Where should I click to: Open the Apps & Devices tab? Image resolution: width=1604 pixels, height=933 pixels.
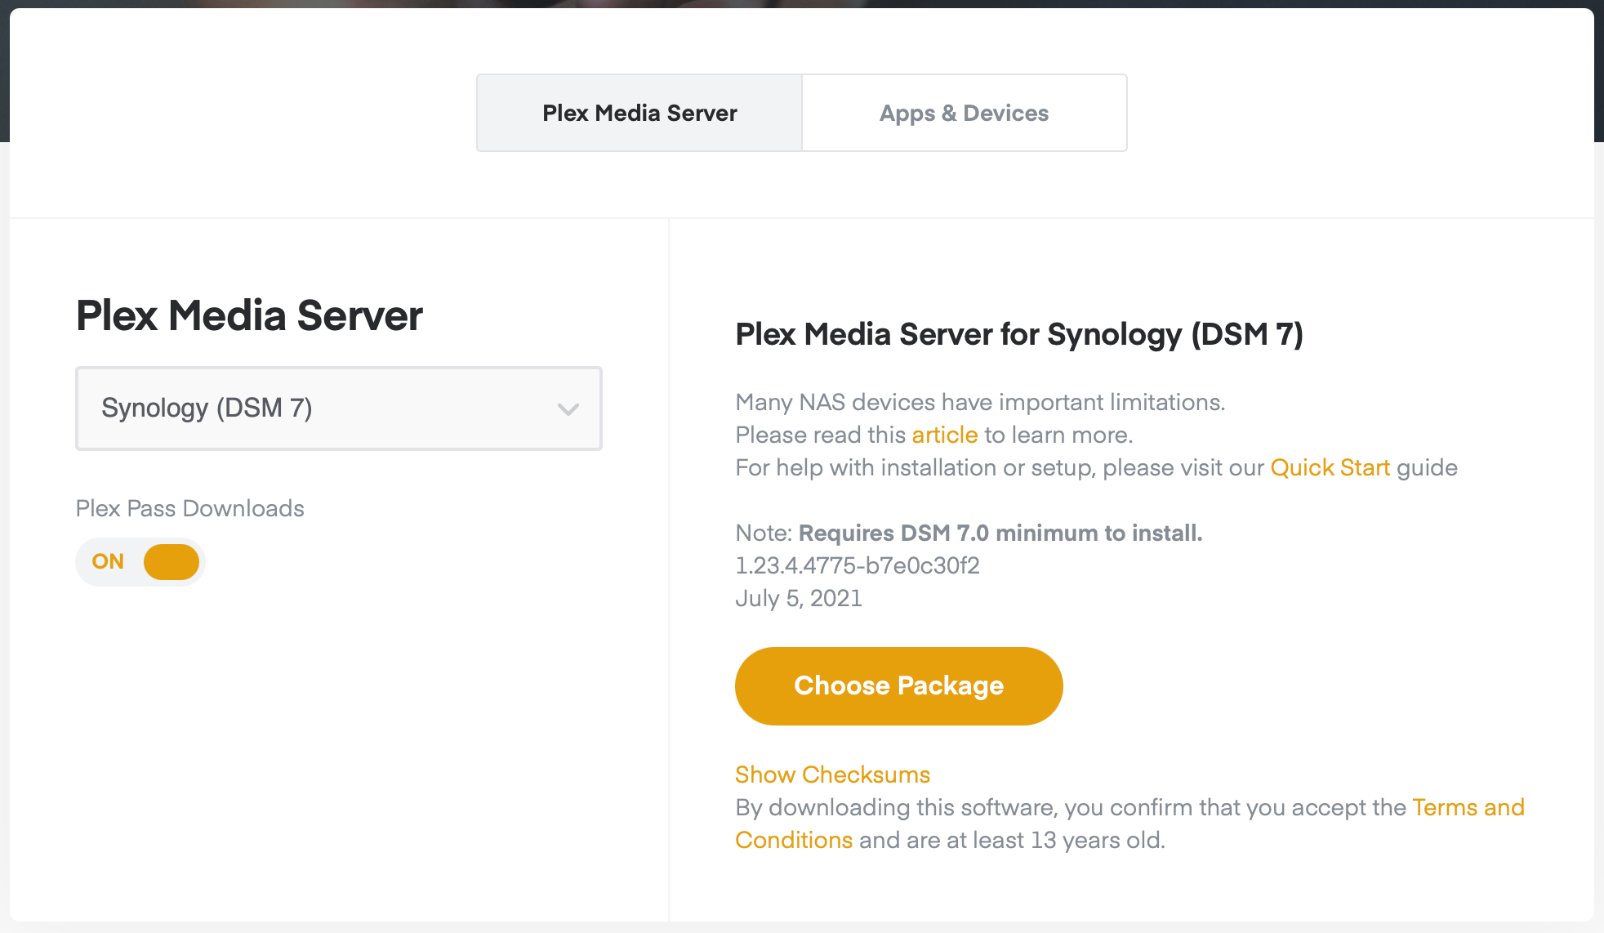coord(965,113)
